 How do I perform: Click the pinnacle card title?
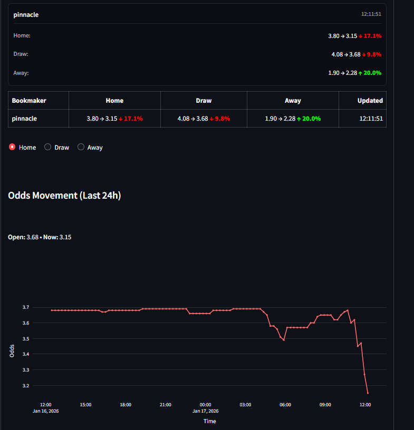(26, 15)
